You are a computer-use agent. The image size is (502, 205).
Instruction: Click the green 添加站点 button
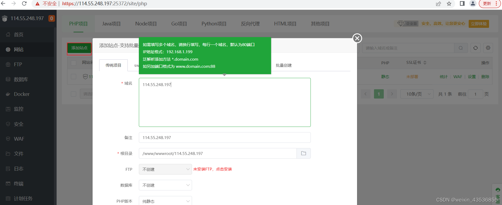point(79,48)
